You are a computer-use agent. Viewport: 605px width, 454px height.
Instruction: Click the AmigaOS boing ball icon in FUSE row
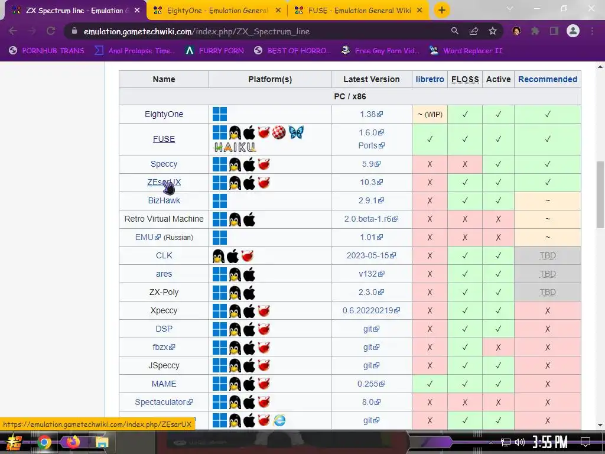tap(279, 132)
